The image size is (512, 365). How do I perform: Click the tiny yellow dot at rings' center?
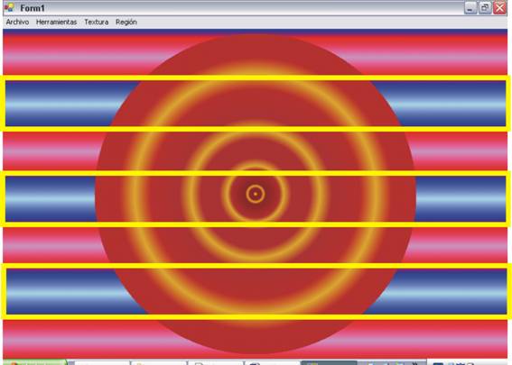tap(256, 194)
